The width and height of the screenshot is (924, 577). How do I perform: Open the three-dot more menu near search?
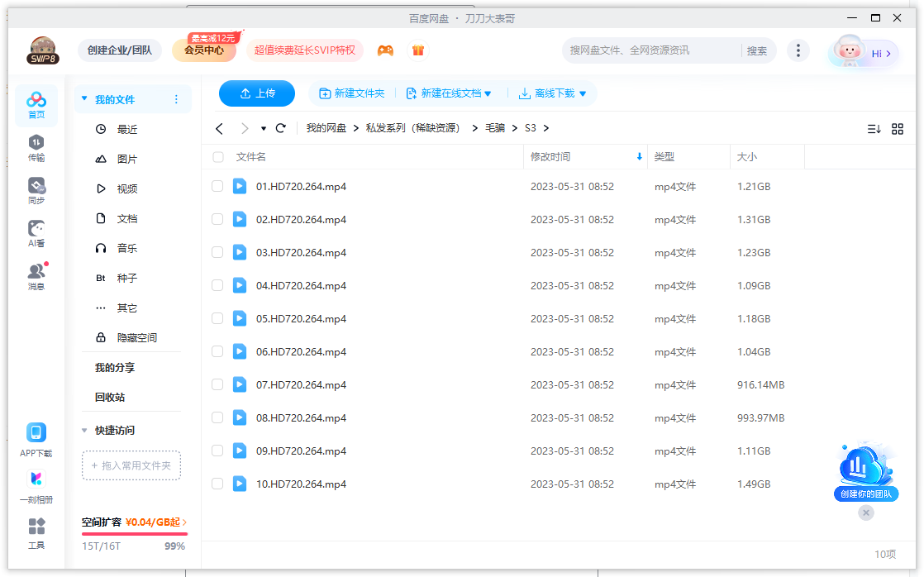[x=798, y=50]
